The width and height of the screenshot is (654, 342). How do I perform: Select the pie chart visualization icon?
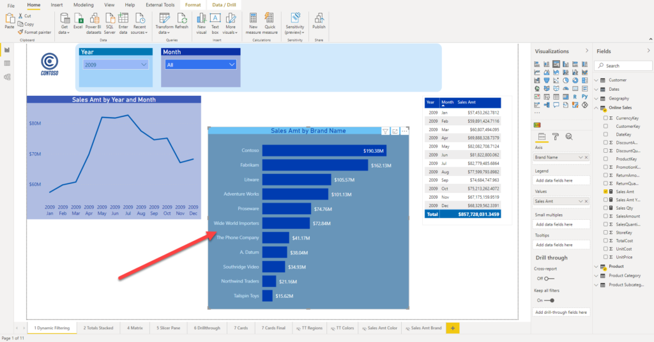[566, 80]
